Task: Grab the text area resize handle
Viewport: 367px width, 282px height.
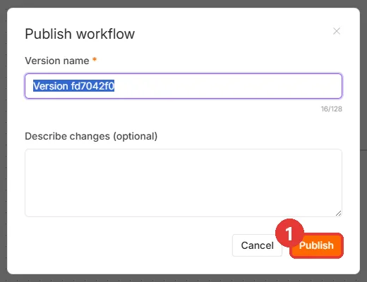Action: tap(338, 213)
